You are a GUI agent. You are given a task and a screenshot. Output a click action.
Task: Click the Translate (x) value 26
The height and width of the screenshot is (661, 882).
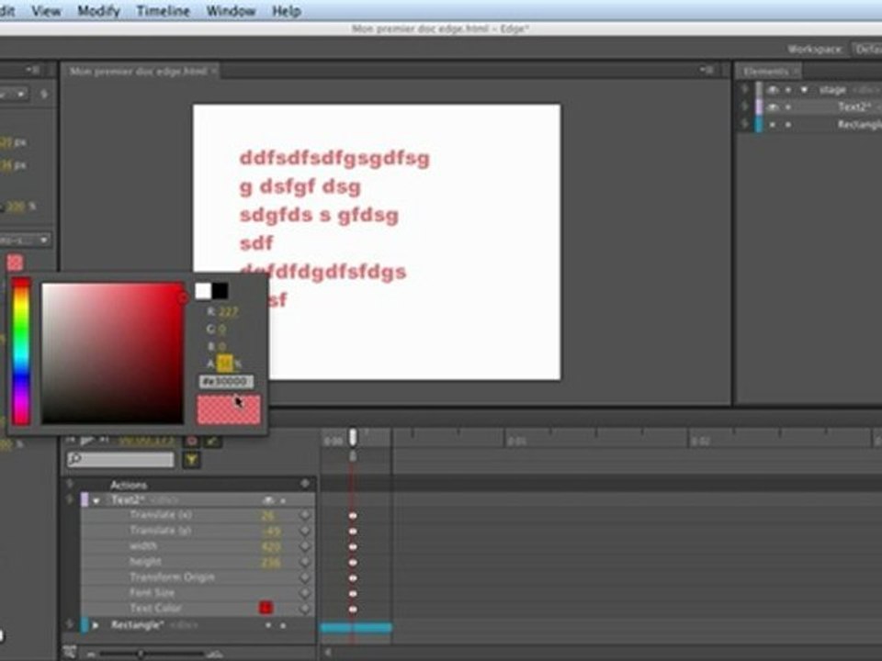coord(267,515)
